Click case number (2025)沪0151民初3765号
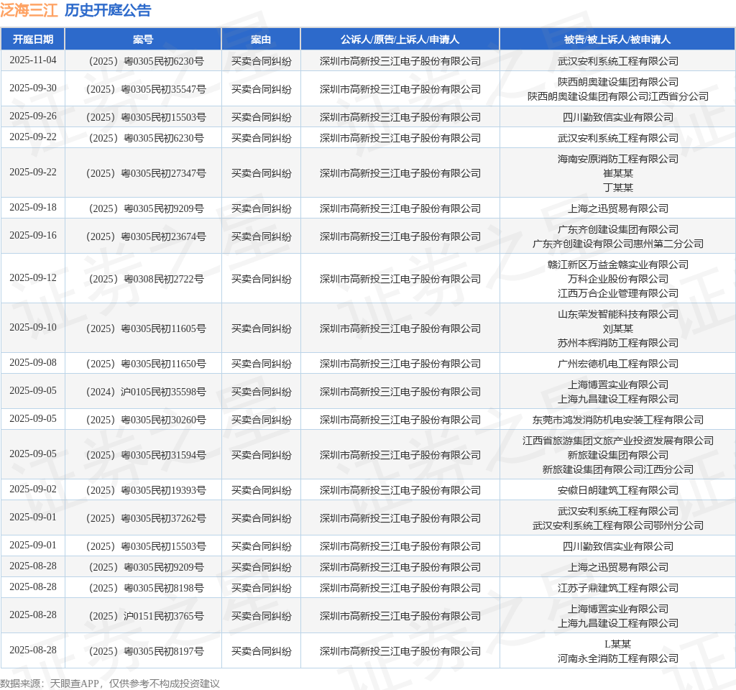Image resolution: width=736 pixels, height=690 pixels. pos(146,616)
